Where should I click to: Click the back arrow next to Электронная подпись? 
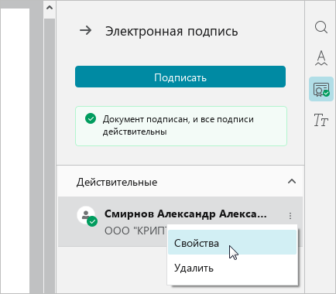coord(85,30)
